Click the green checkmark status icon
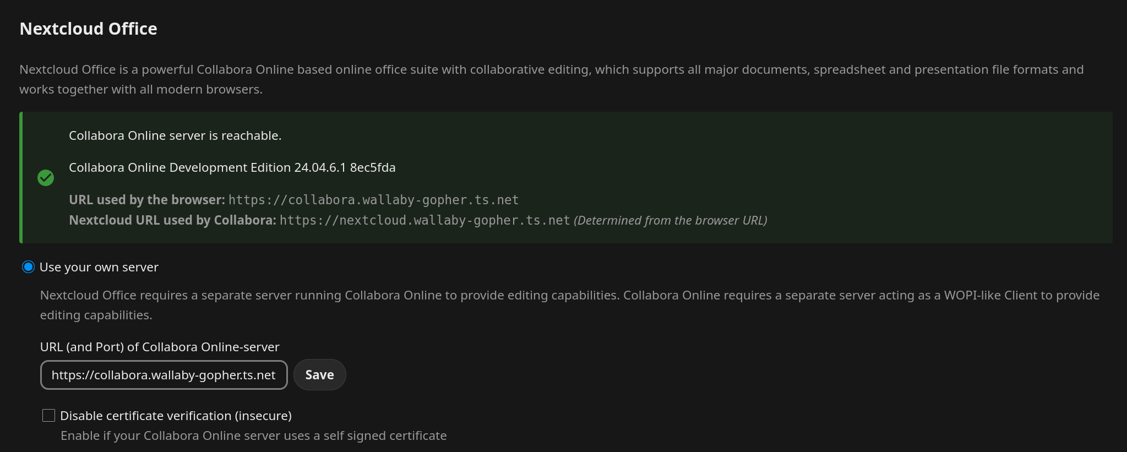The image size is (1127, 452). (46, 178)
